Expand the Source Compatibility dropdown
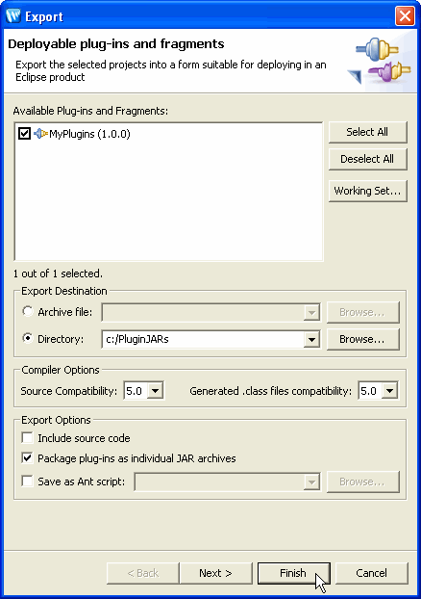The height and width of the screenshot is (599, 421). pos(155,391)
